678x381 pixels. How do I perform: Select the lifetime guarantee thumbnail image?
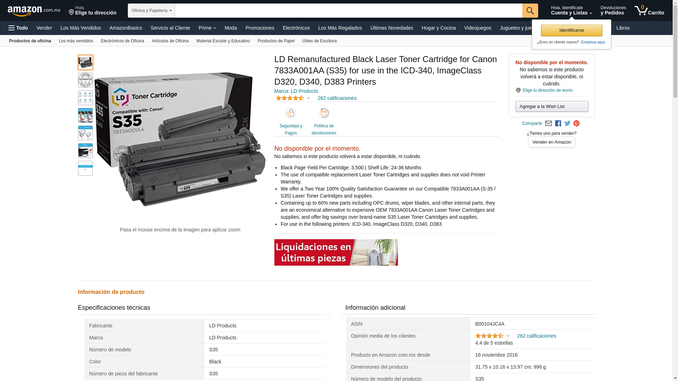click(x=85, y=80)
